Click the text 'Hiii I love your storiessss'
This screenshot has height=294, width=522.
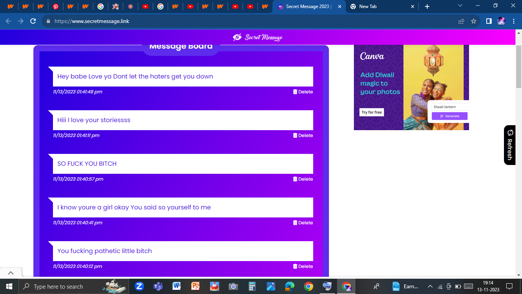(x=94, y=120)
